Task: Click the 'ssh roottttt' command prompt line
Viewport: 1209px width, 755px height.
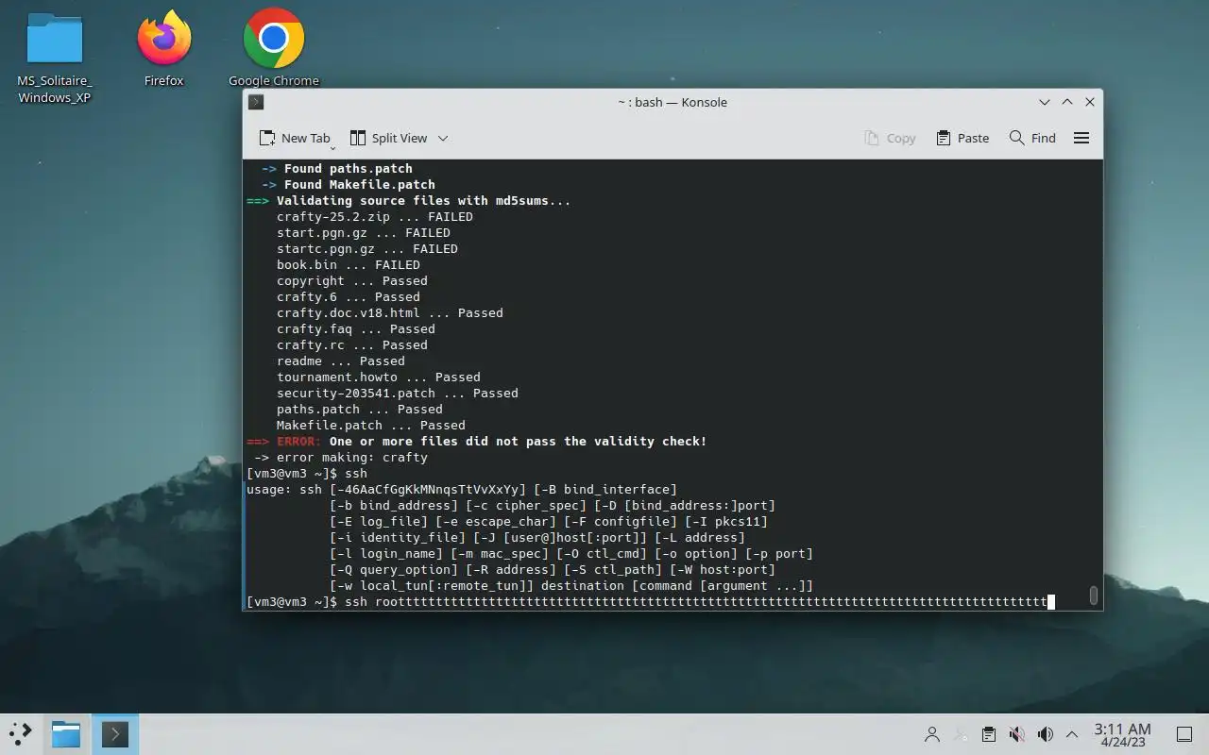Action: point(650,602)
